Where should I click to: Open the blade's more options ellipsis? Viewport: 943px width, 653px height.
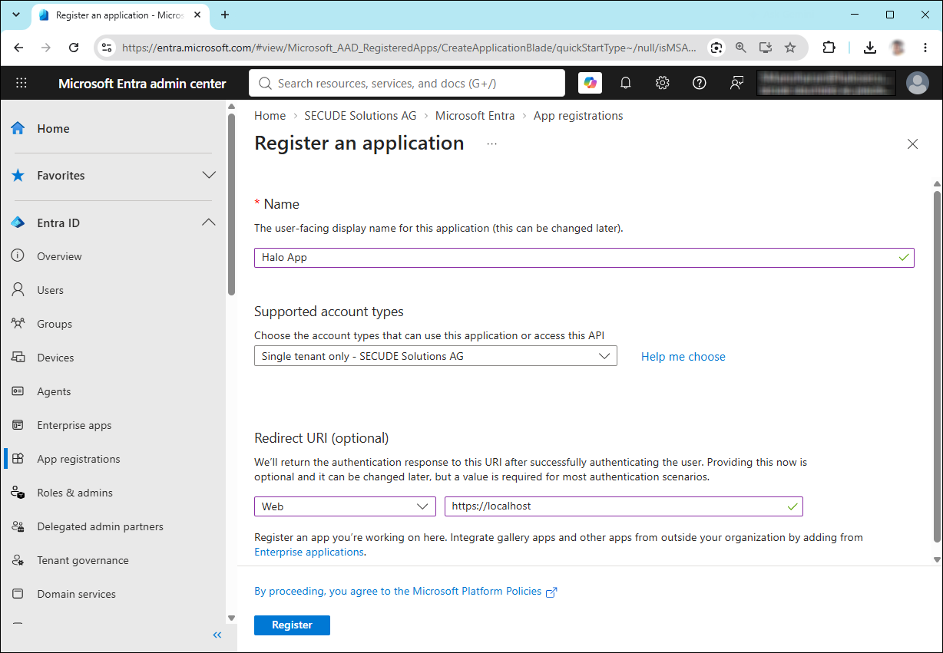click(x=491, y=143)
